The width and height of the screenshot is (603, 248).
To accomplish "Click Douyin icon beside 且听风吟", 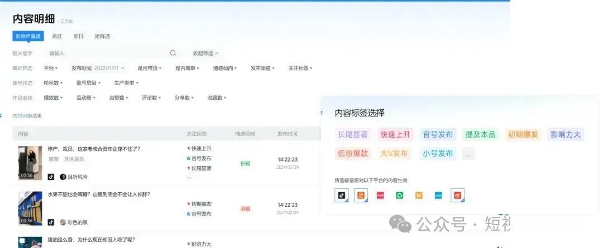I will point(51,177).
